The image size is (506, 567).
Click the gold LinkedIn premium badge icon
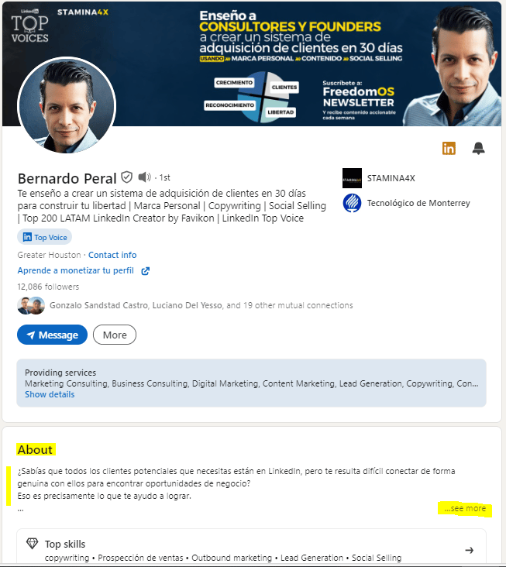pyautogui.click(x=449, y=148)
